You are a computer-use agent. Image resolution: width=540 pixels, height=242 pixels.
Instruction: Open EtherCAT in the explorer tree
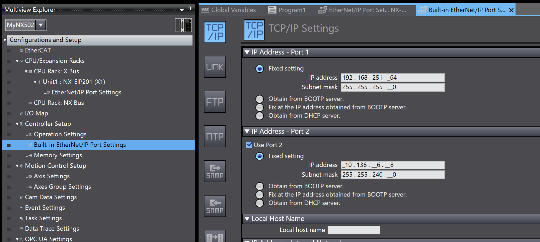pos(38,50)
